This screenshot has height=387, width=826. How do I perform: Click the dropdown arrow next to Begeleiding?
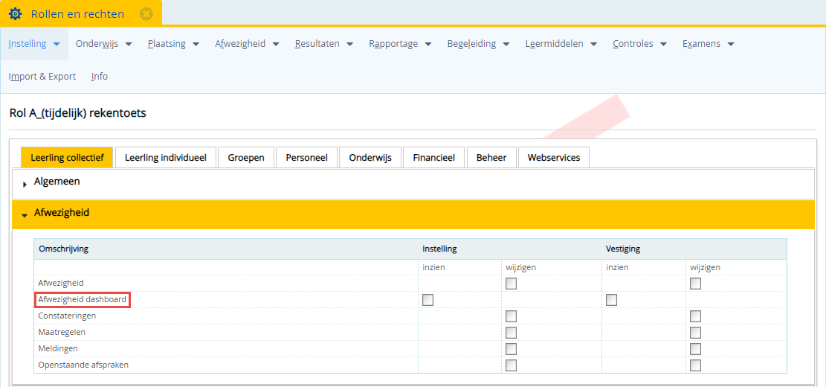click(x=506, y=45)
